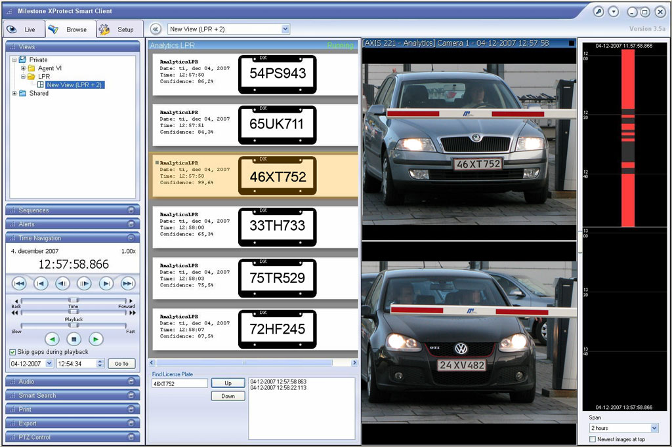Click the LPR list horizontal scrollbar

pyautogui.click(x=244, y=362)
